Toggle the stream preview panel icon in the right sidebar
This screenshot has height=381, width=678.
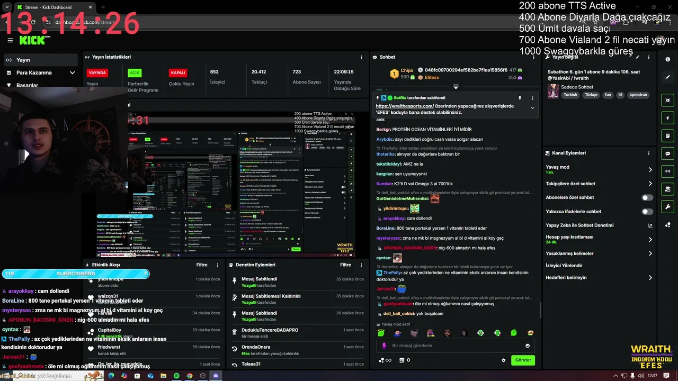[668, 100]
